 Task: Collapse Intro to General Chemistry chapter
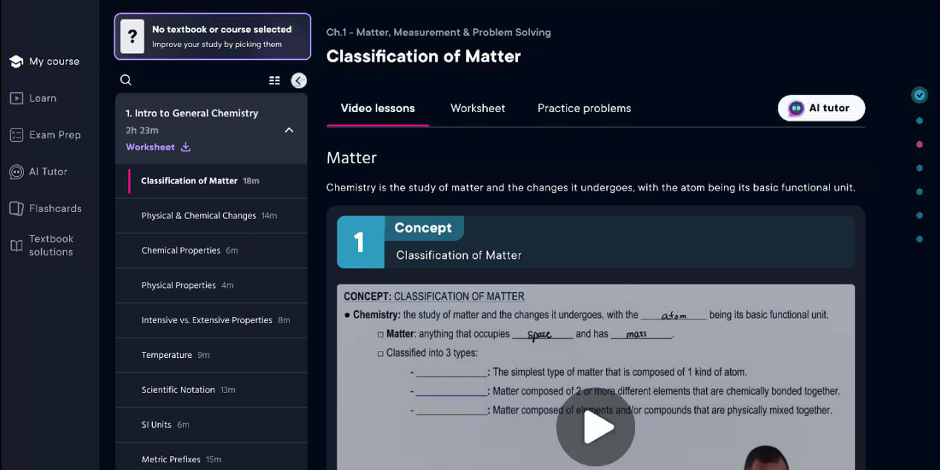coord(289,130)
